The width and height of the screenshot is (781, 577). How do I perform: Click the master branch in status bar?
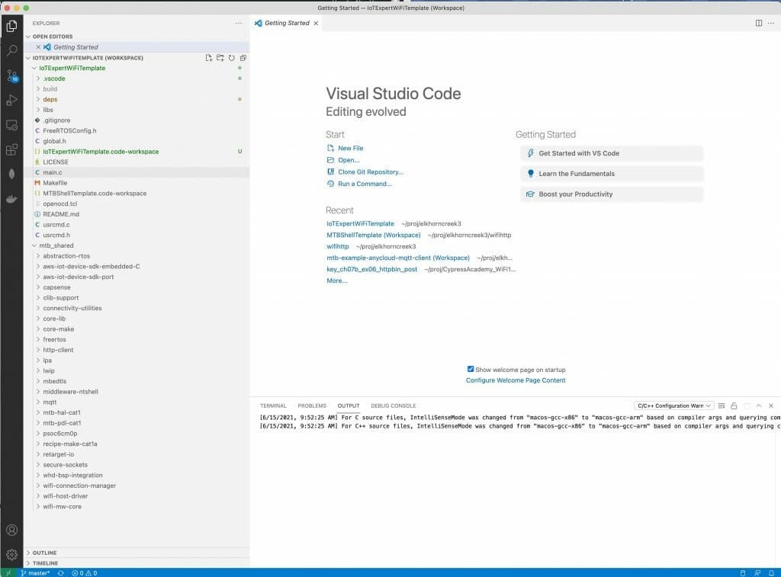pyautogui.click(x=35, y=573)
